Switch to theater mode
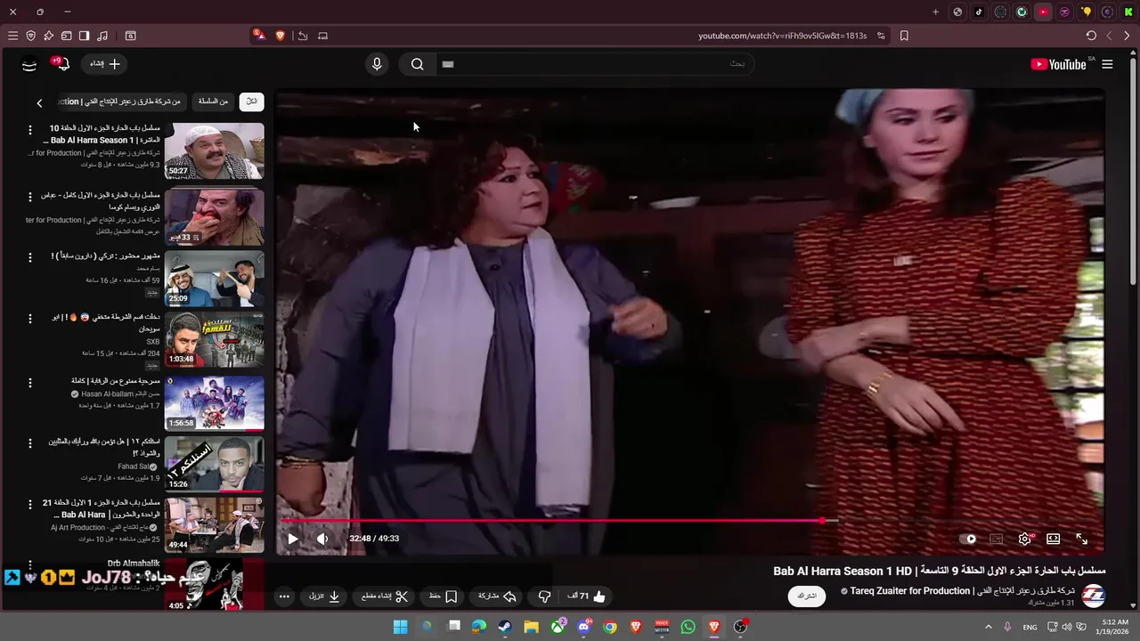The width and height of the screenshot is (1140, 641). click(x=1053, y=539)
